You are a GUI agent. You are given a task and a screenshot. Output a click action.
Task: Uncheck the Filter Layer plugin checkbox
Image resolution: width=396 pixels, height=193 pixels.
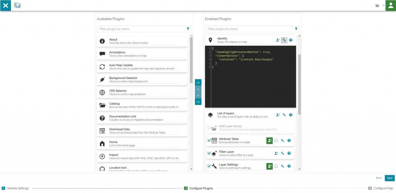point(209,153)
